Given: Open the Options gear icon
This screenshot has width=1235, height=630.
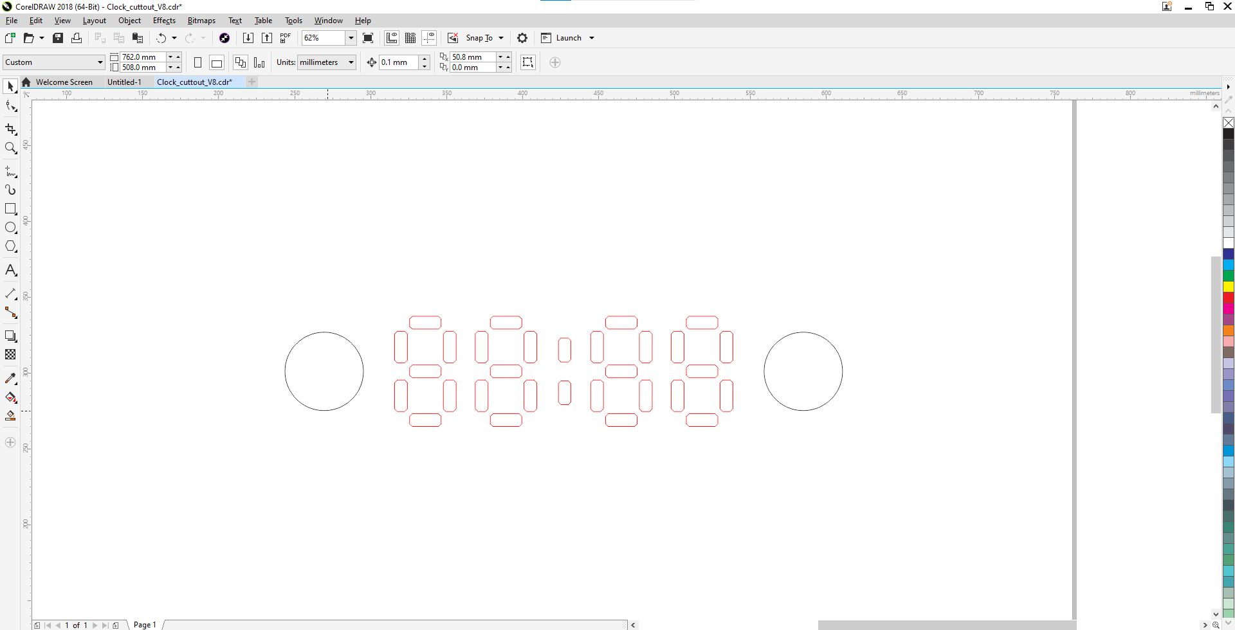Looking at the screenshot, I should coord(522,38).
